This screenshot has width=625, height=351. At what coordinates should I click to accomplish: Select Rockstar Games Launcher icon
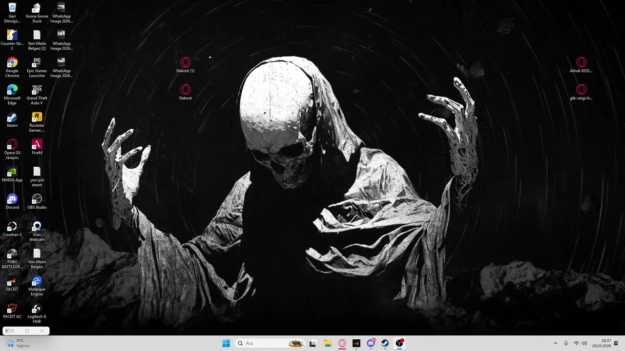(x=37, y=122)
